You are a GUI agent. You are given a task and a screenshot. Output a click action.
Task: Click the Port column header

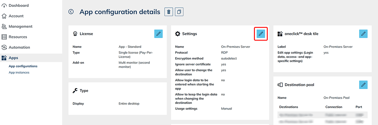359,107
